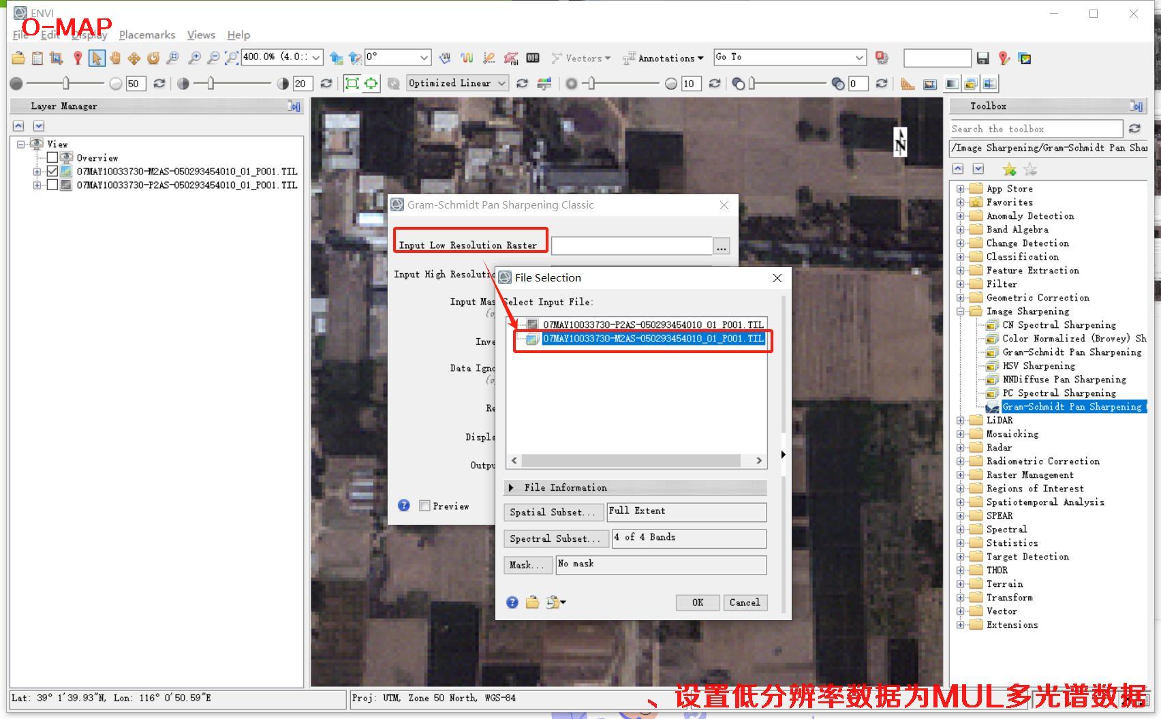The image size is (1161, 719).
Task: Click the Spectral Subset button
Action: tap(555, 538)
